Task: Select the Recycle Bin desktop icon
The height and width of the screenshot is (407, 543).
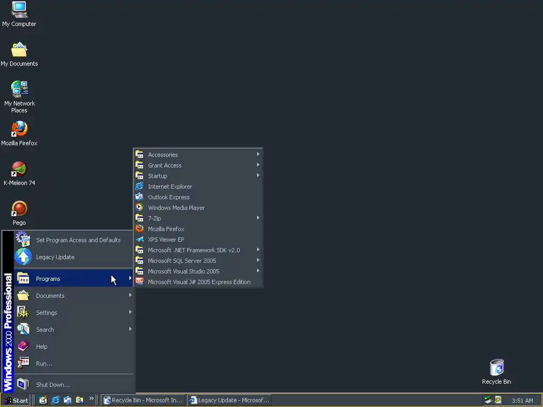Action: (x=496, y=371)
